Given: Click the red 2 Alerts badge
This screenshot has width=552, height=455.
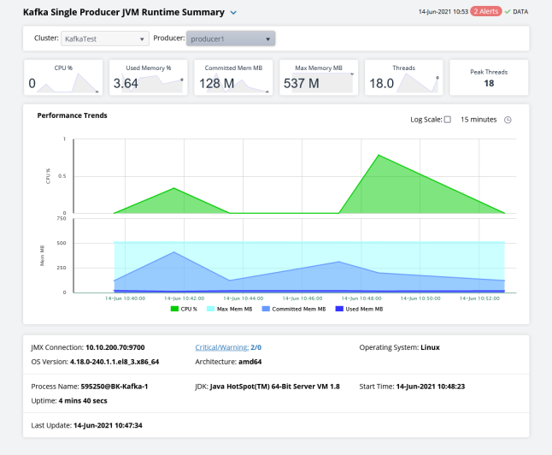Looking at the screenshot, I should pyautogui.click(x=485, y=12).
